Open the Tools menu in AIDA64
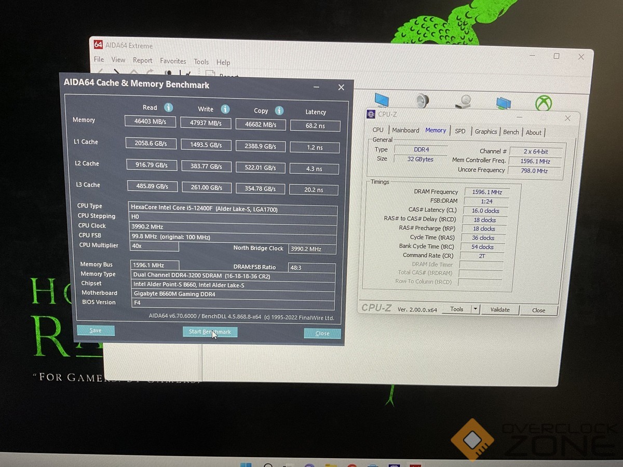The width and height of the screenshot is (623, 467). (x=201, y=62)
